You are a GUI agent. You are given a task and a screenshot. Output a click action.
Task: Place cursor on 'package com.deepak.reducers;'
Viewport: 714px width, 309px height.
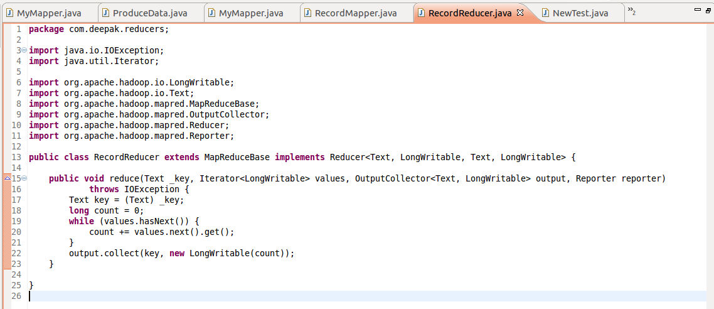pyautogui.click(x=99, y=29)
